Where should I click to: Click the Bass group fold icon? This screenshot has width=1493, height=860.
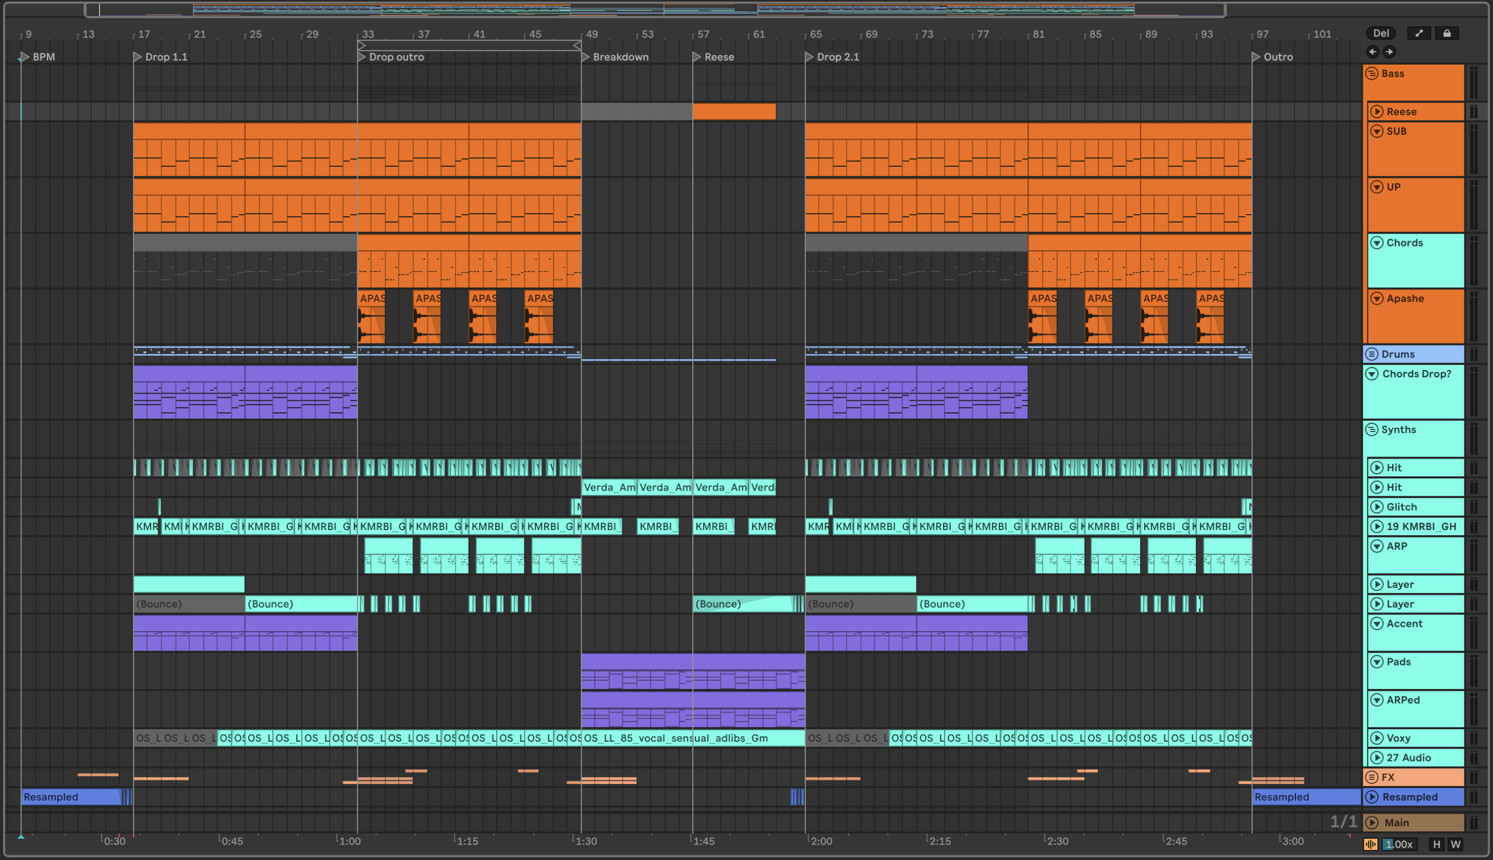(x=1372, y=73)
